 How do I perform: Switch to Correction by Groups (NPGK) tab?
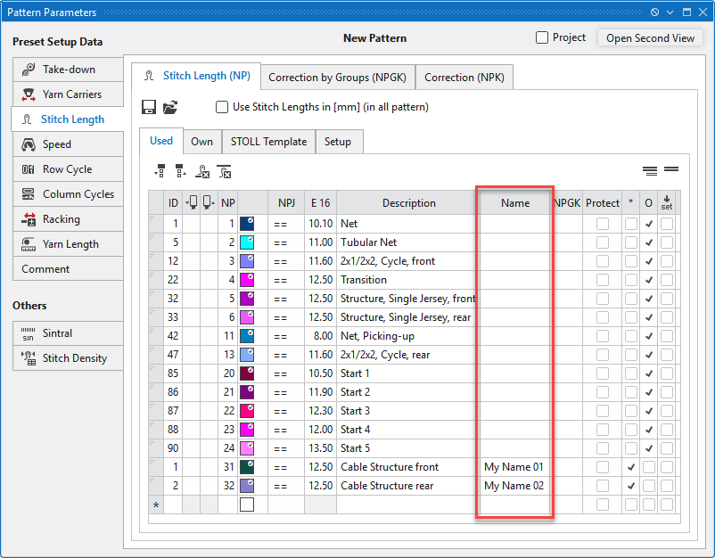[337, 78]
